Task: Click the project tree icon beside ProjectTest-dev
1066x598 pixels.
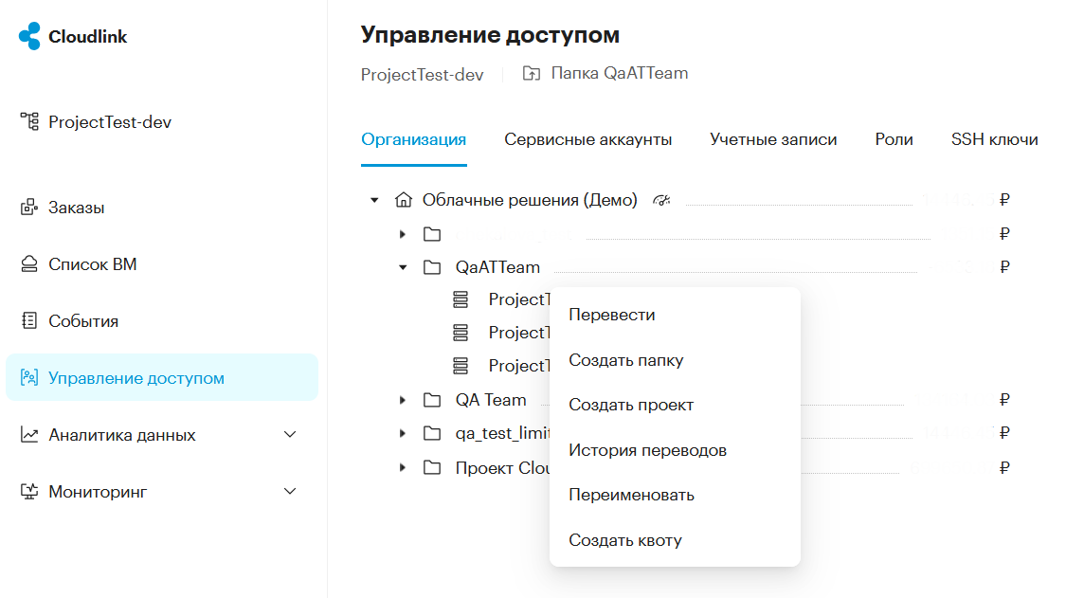Action: (x=29, y=121)
